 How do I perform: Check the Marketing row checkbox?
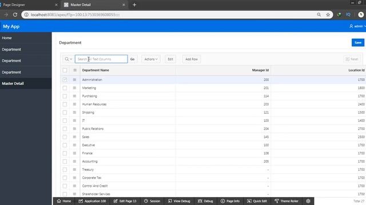[x=65, y=88]
